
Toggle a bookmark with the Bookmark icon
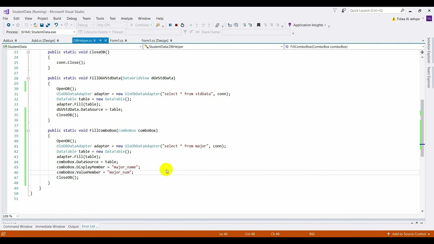coord(258,25)
